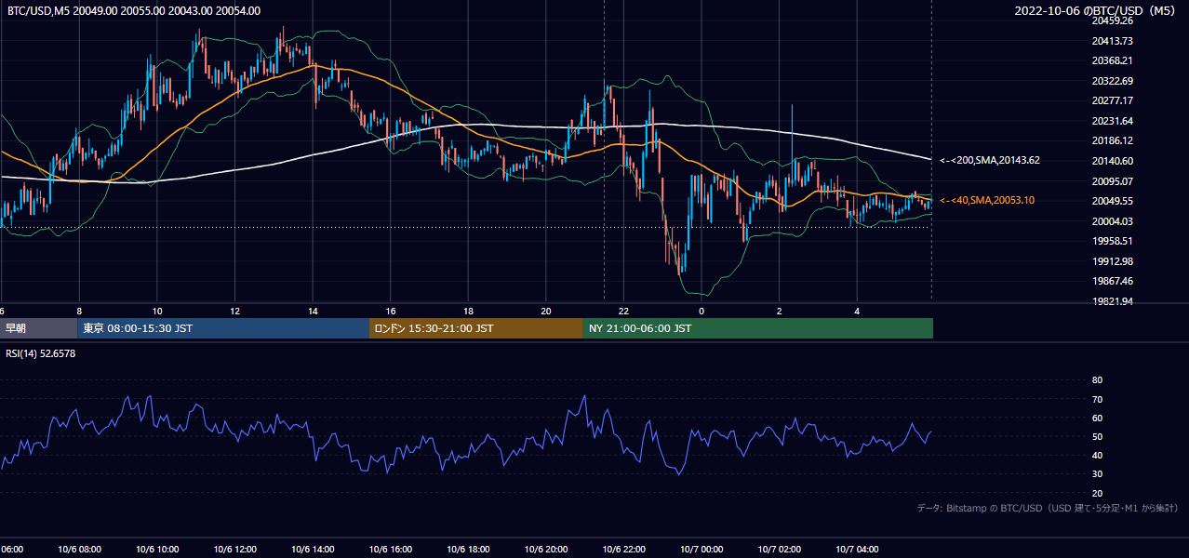
Task: Click the 10/6 14:00 time label
Action: [x=313, y=550]
